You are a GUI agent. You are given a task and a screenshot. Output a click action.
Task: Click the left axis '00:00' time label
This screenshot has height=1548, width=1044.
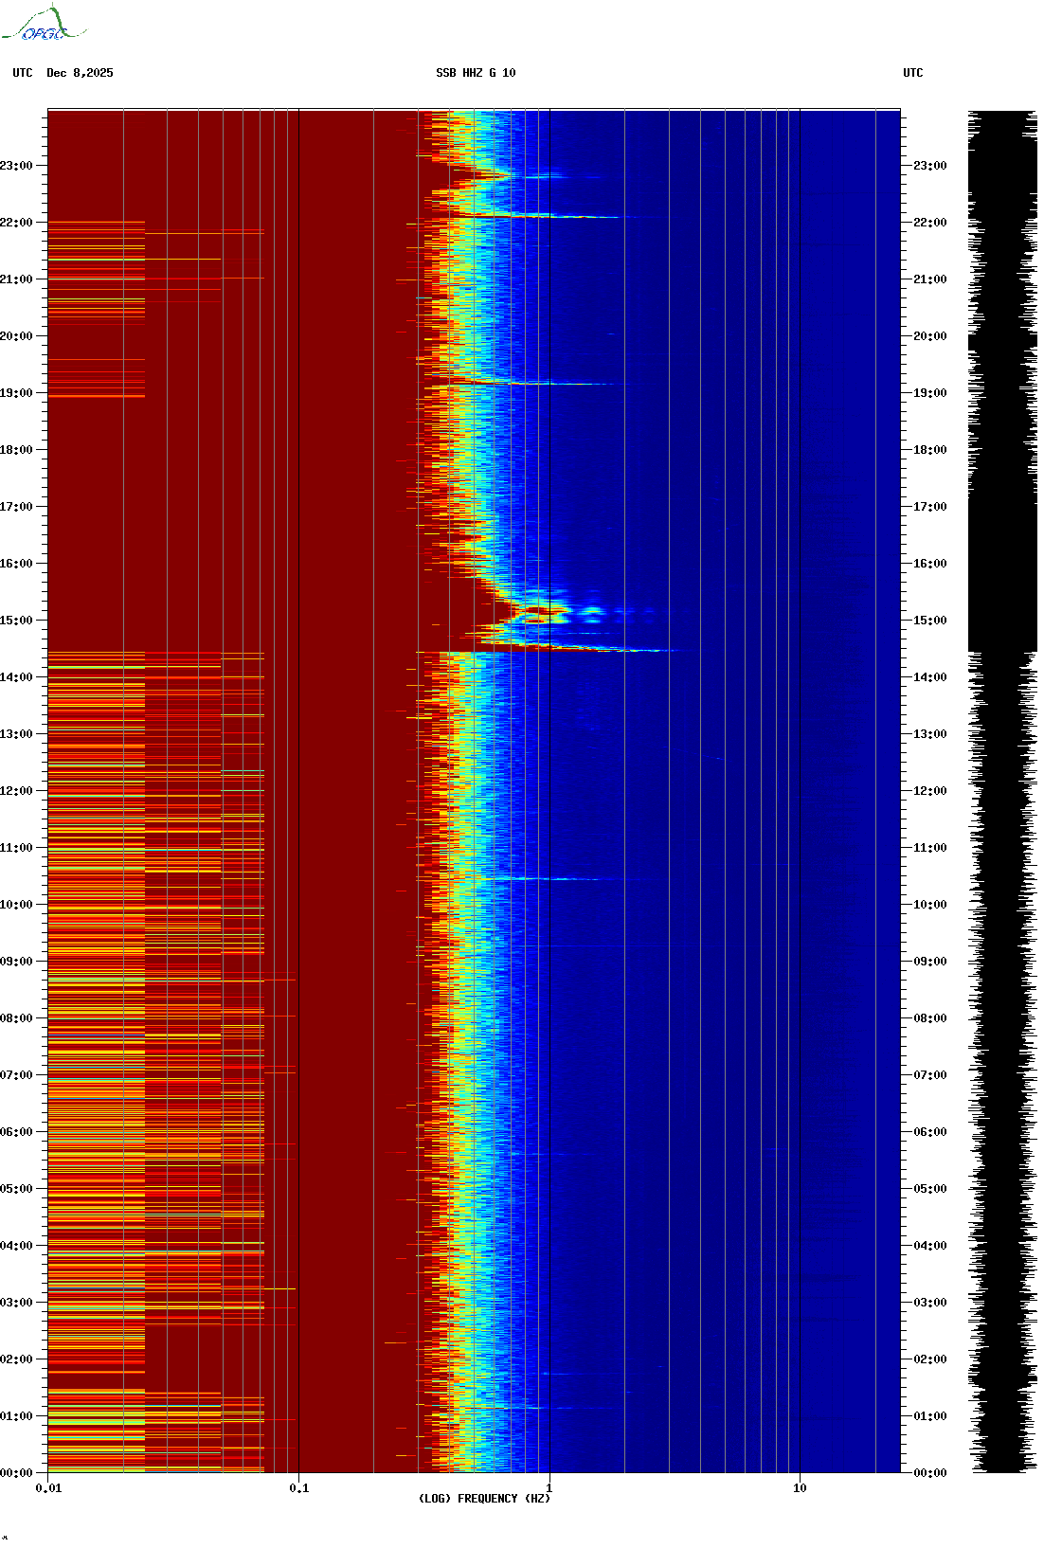pyautogui.click(x=16, y=1473)
